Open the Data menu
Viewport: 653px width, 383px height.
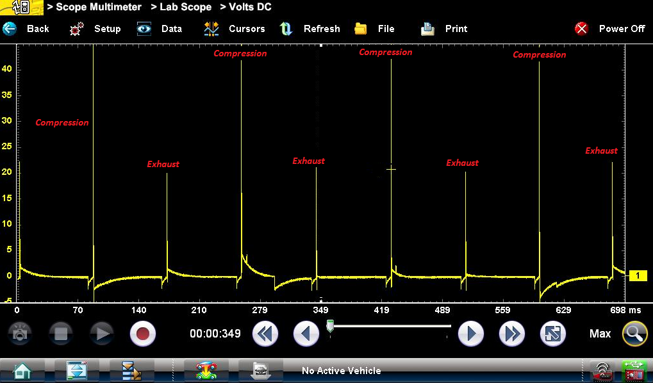pos(144,29)
